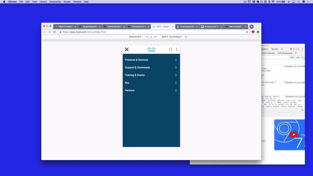This screenshot has height=176, width=313.
Task: Click the Cisco logo in header
Action: [x=151, y=49]
